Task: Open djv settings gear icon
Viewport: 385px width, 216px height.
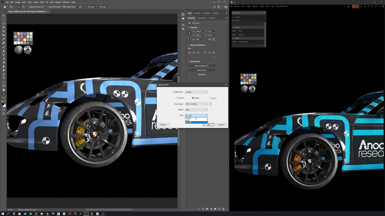Action: click(382, 6)
